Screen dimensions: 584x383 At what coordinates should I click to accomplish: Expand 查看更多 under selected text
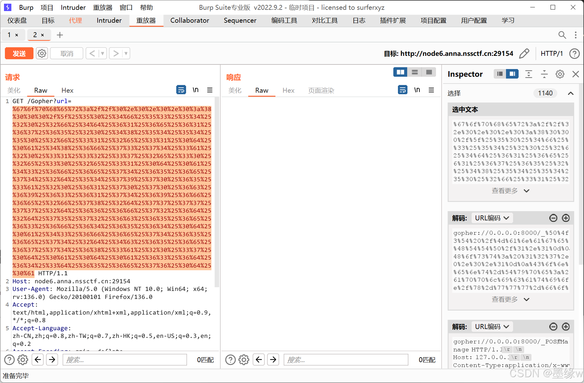tap(511, 191)
